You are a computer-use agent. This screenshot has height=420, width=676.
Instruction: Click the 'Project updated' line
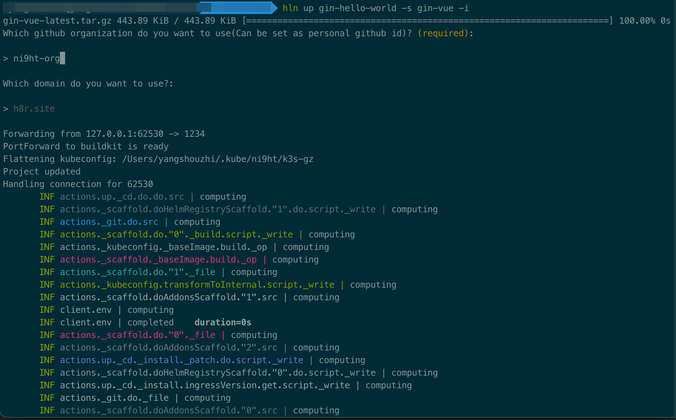click(x=42, y=172)
